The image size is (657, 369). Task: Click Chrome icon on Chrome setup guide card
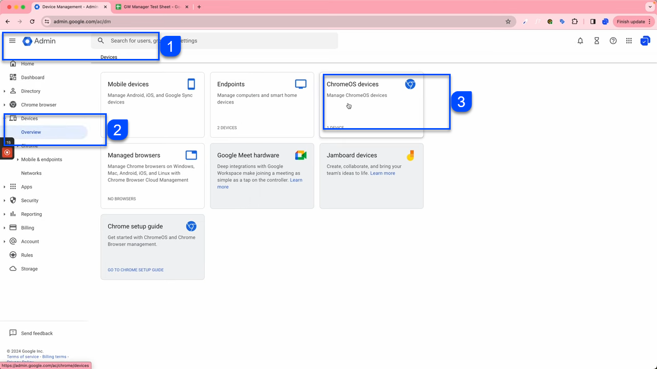(191, 226)
